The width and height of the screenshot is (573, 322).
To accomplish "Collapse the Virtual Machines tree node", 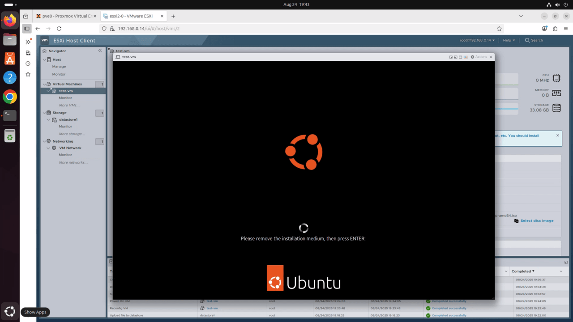I will pyautogui.click(x=44, y=84).
